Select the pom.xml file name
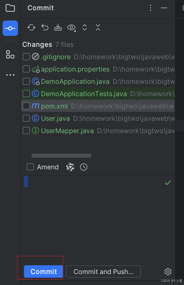This screenshot has width=184, height=285. (54, 106)
